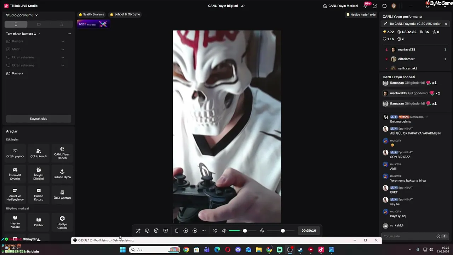Click the 00:30:10 stream timer

[x=309, y=231]
